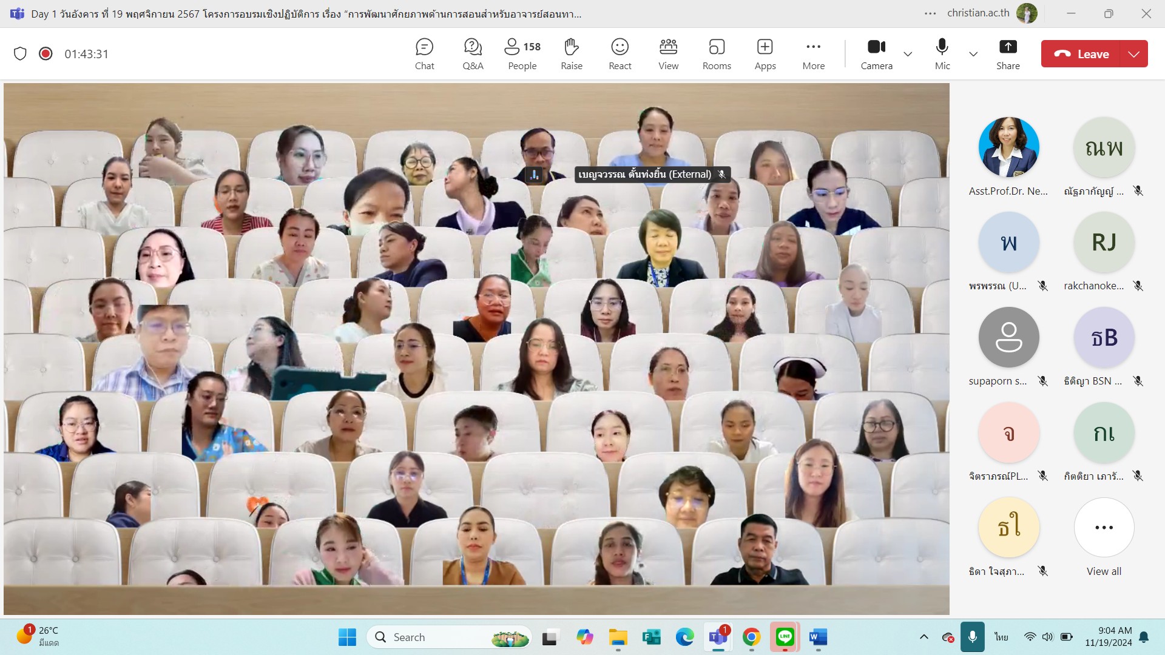Open the 26°C weather widget
1165x655 pixels.
pyautogui.click(x=38, y=637)
